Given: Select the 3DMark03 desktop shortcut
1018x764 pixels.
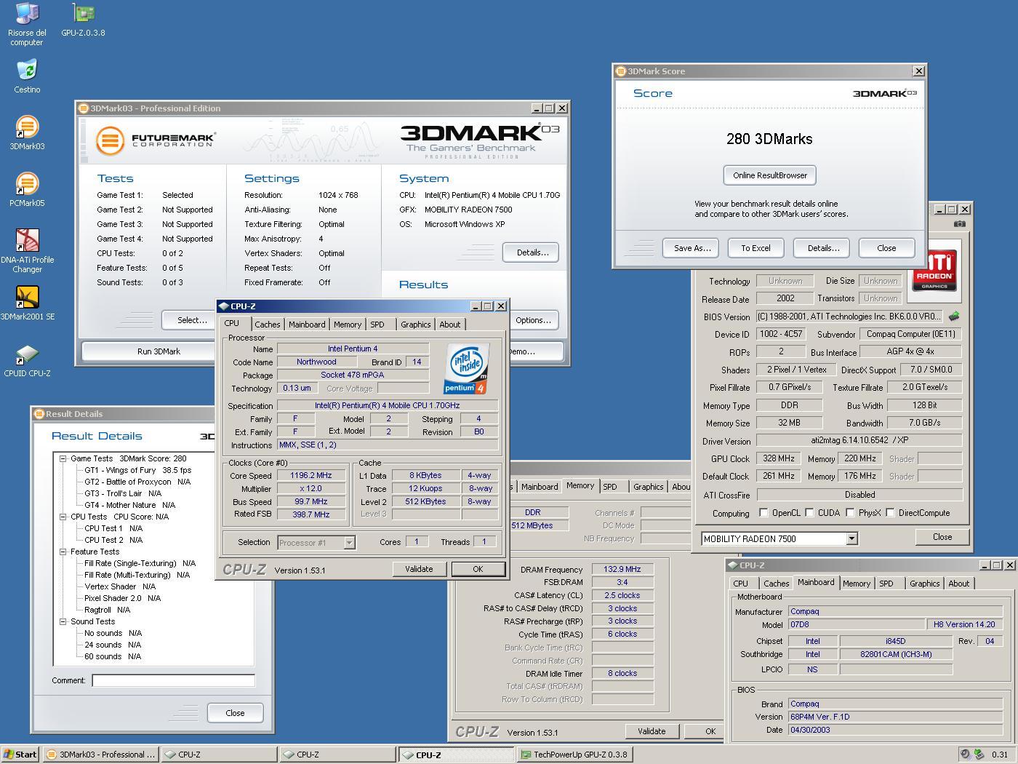Looking at the screenshot, I should (x=27, y=133).
